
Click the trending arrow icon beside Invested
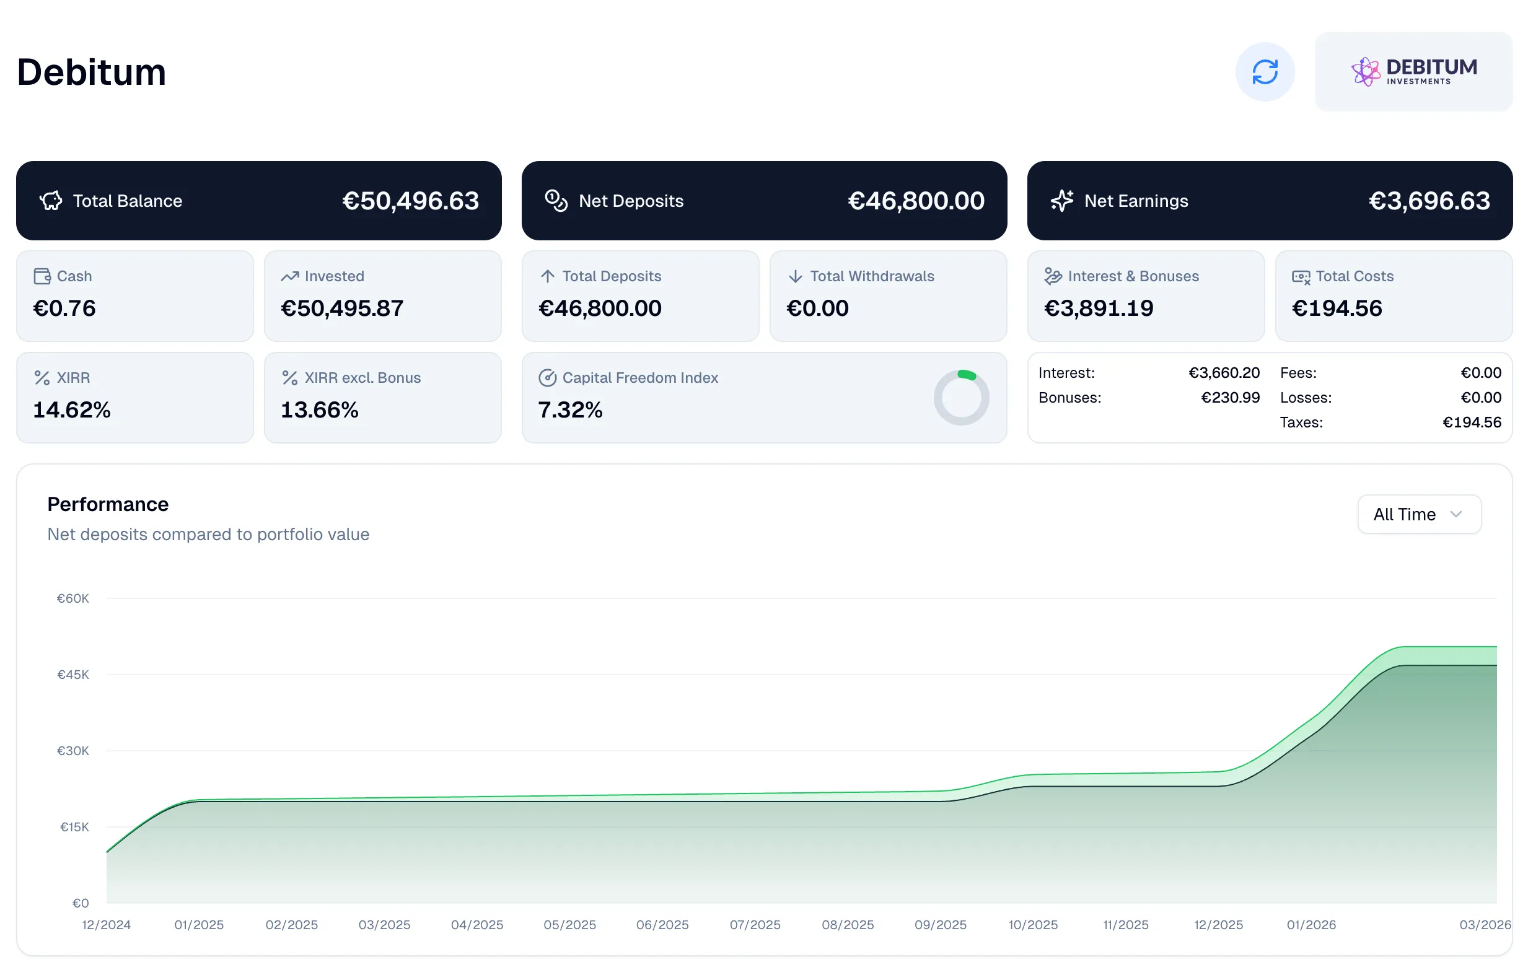(x=290, y=276)
